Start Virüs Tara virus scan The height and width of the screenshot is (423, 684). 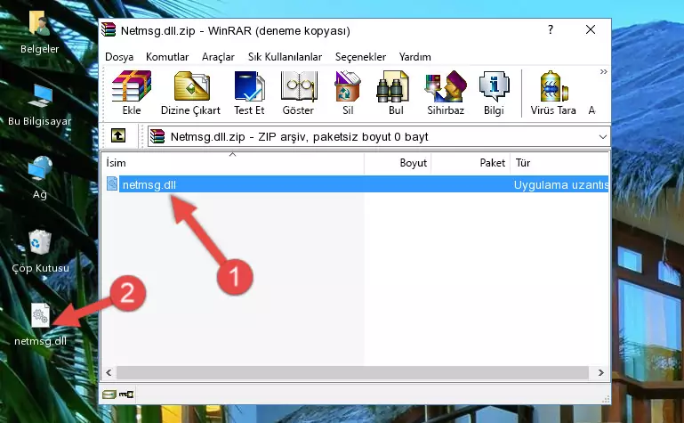(x=553, y=93)
